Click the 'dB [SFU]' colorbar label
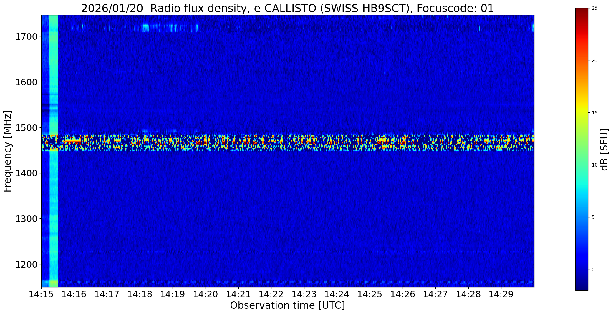This screenshot has width=613, height=314. click(x=604, y=149)
